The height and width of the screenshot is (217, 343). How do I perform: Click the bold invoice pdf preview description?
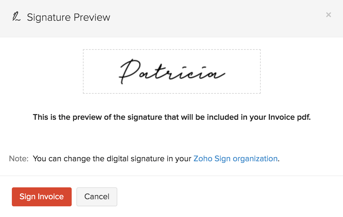172,117
